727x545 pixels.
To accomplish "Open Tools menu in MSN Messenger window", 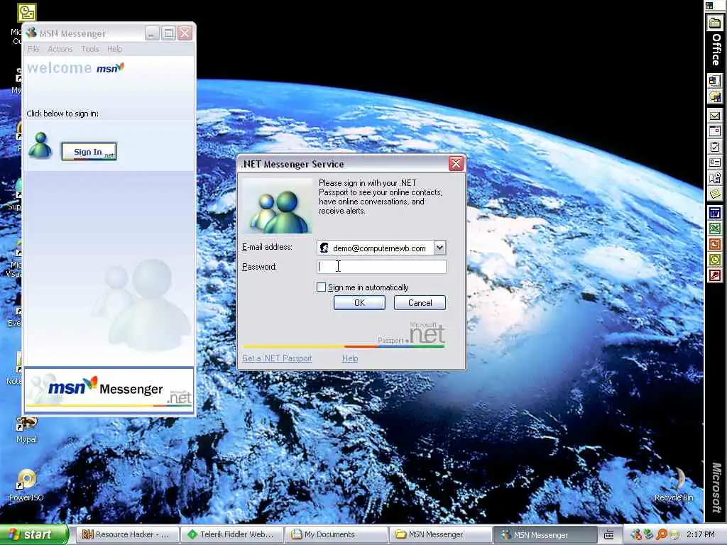I will click(x=90, y=49).
